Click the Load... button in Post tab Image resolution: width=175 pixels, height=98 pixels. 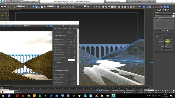tap(70, 32)
